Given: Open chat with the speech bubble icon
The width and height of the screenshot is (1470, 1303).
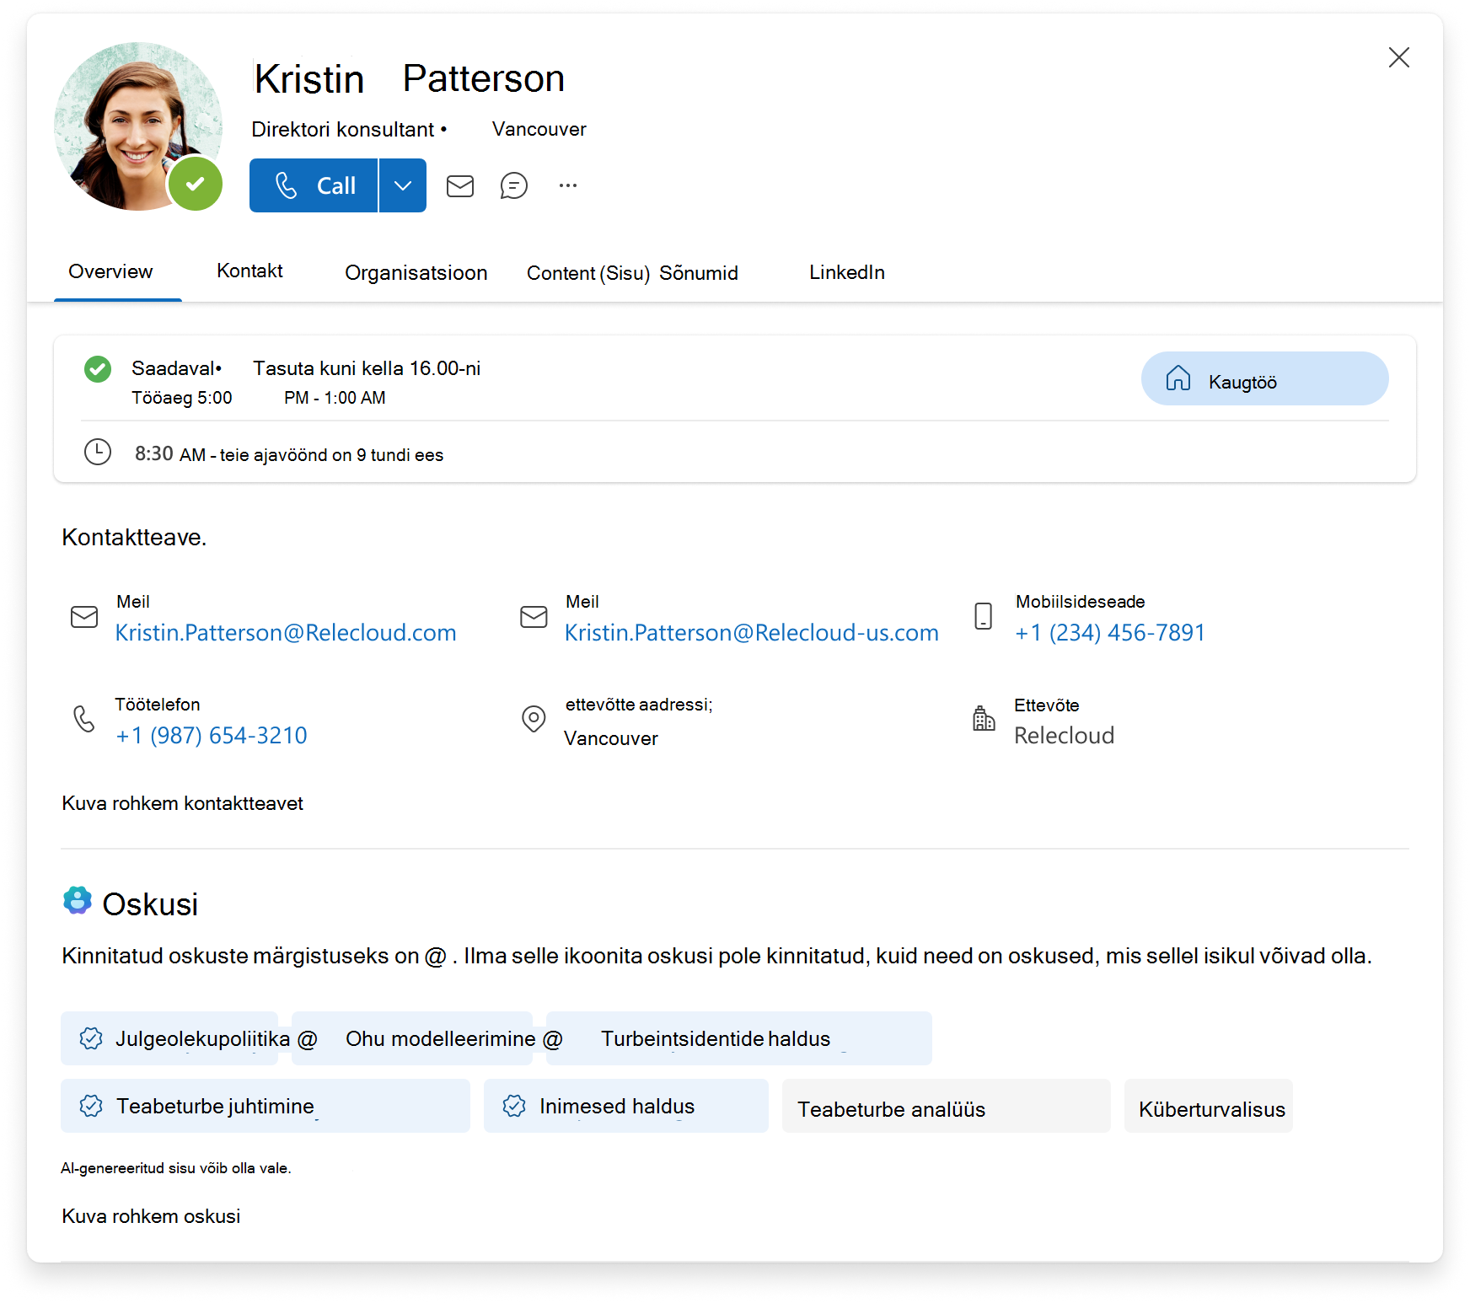Looking at the screenshot, I should [514, 185].
